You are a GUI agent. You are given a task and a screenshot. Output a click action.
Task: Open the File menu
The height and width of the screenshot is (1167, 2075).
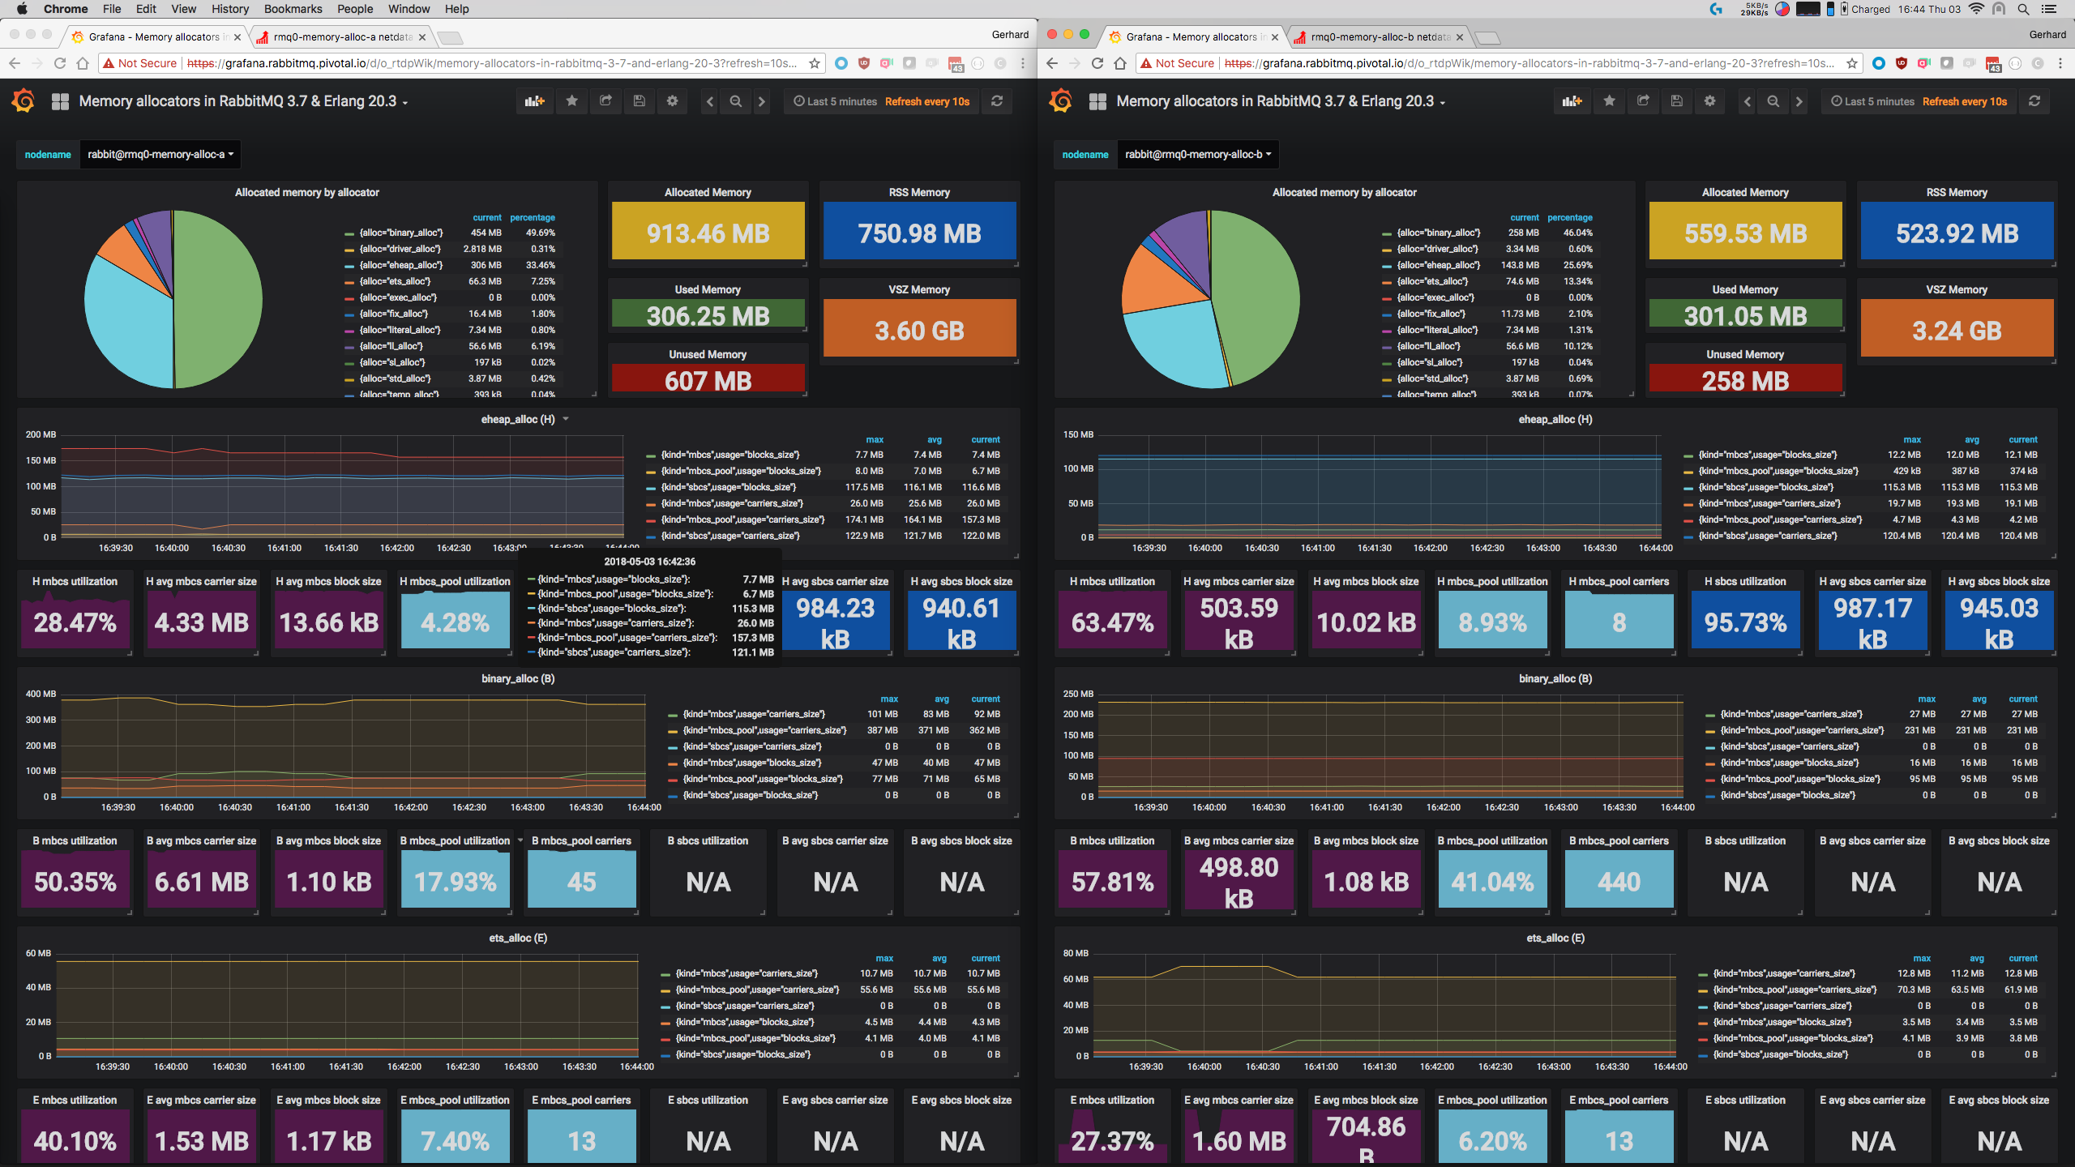point(112,9)
